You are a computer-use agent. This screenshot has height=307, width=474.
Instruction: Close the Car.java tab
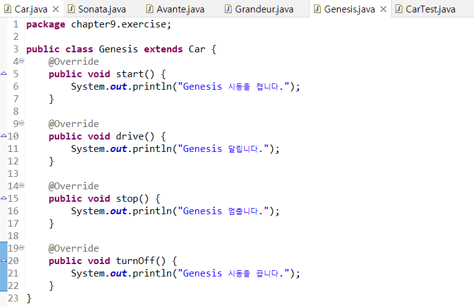coord(55,9)
